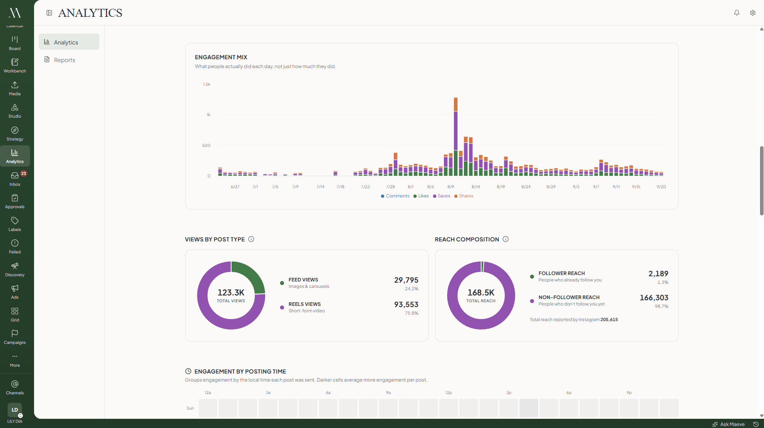Screen dimensions: 764x428
Task: Open the Workbench sidebar icon
Action: tap(15, 66)
